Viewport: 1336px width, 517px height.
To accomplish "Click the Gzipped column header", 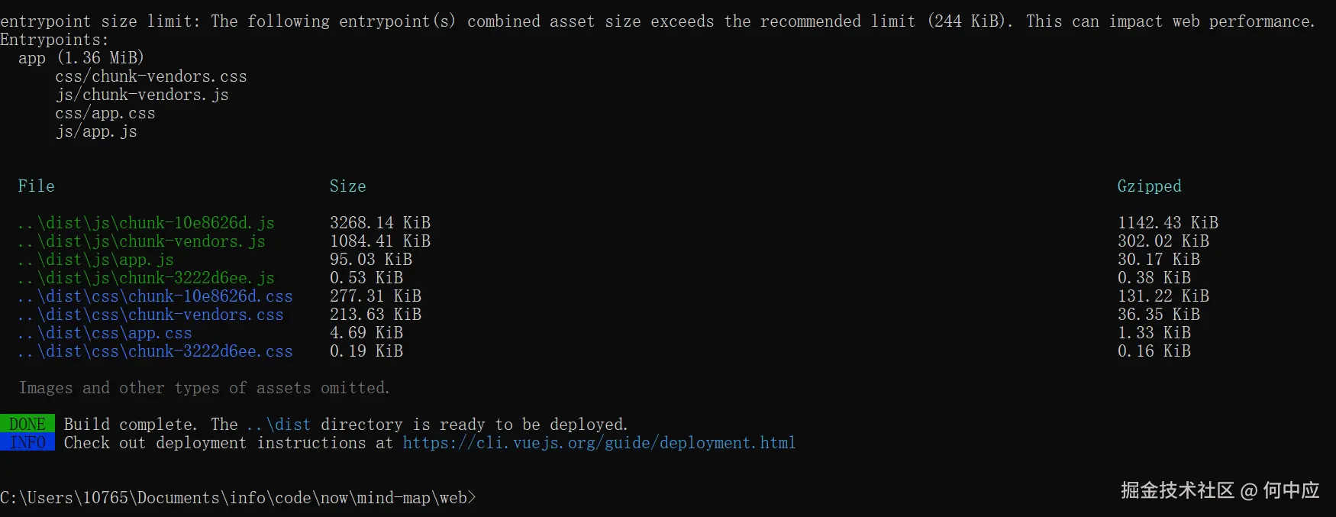I will coord(1149,186).
